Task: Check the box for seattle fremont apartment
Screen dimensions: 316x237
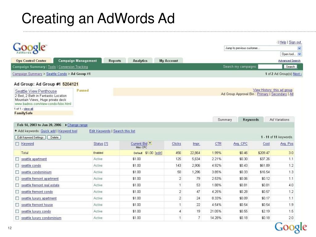Action: 17,179
